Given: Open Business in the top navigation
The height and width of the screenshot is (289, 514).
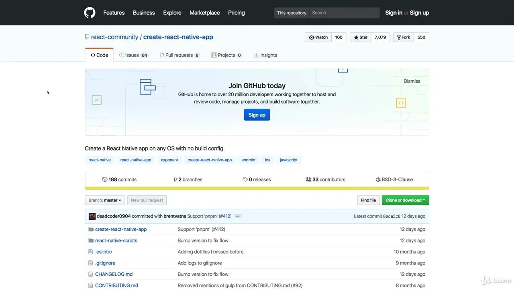Looking at the screenshot, I should (144, 12).
